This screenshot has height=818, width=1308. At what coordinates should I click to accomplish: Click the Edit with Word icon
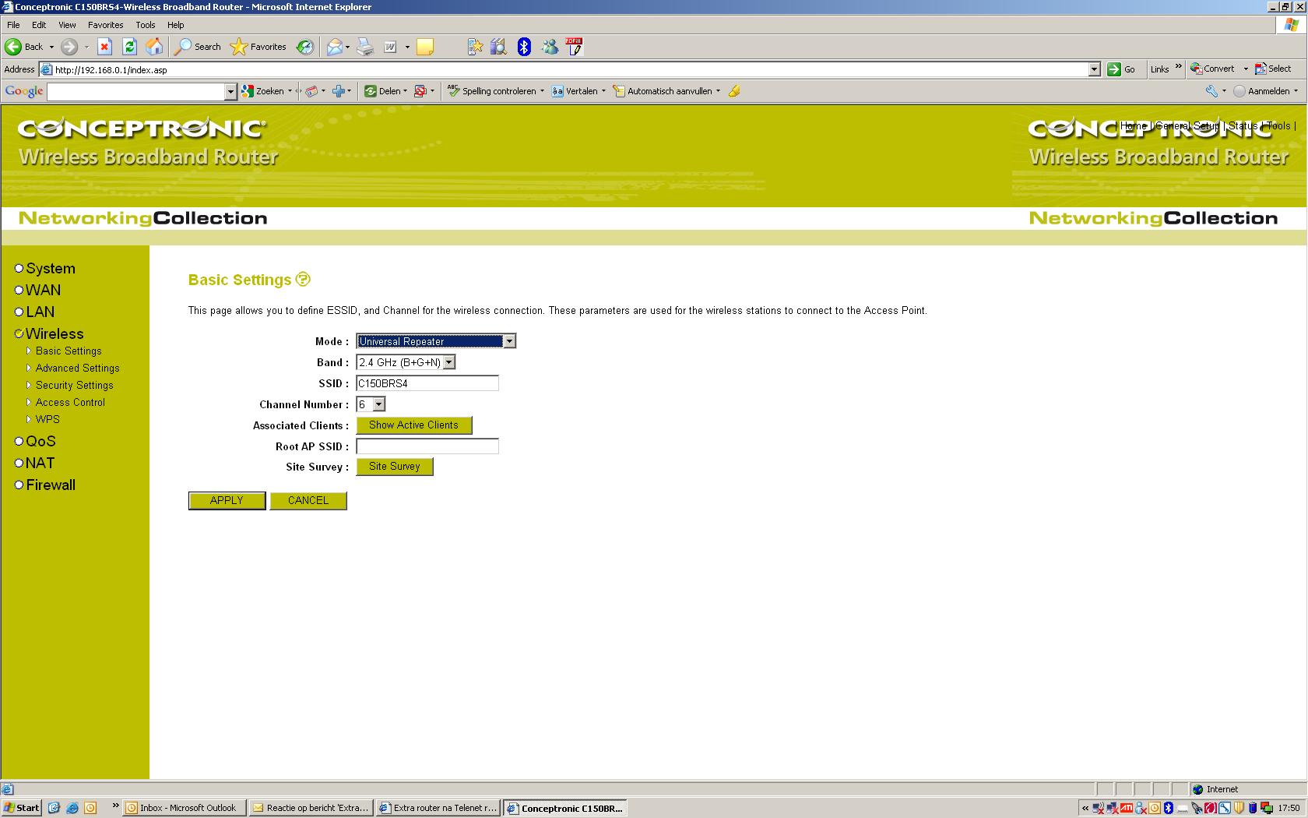click(x=390, y=47)
